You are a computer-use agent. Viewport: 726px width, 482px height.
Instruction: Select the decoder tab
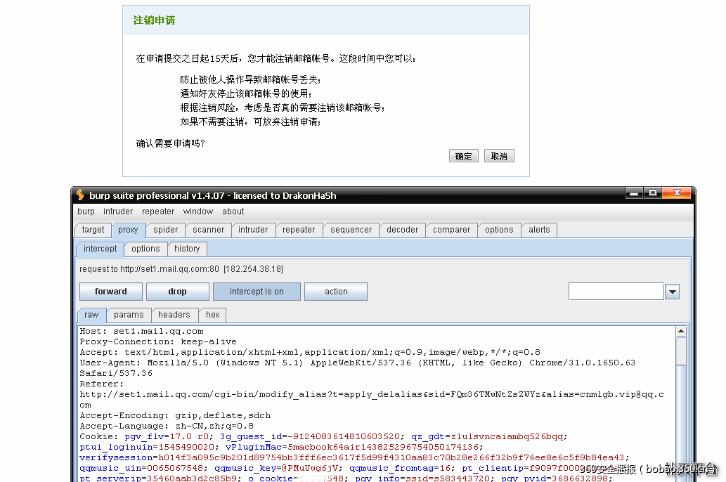click(x=402, y=230)
